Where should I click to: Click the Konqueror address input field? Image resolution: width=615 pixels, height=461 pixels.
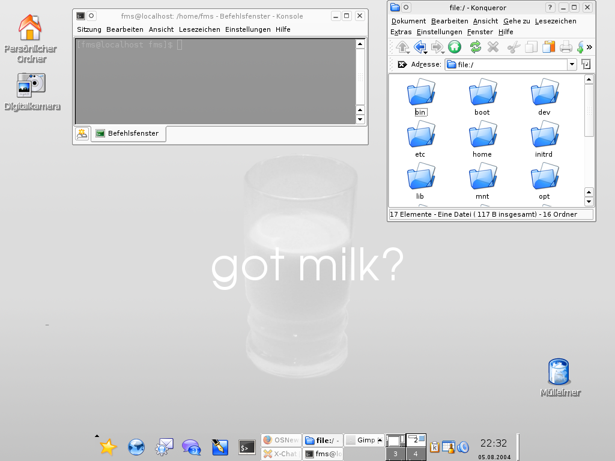pyautogui.click(x=506, y=64)
